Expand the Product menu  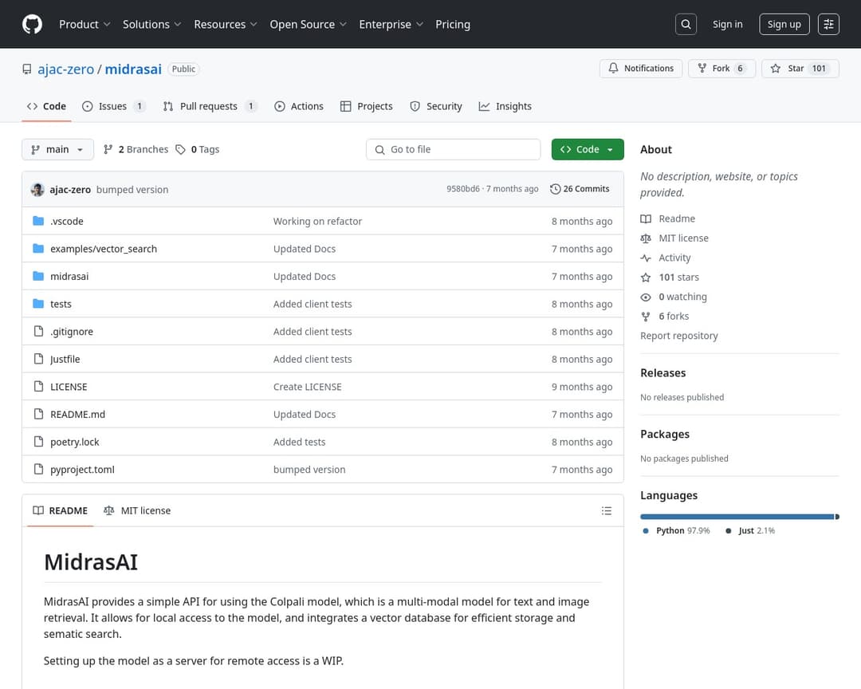tap(85, 24)
